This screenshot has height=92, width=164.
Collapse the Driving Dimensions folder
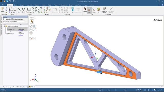tap(4, 26)
